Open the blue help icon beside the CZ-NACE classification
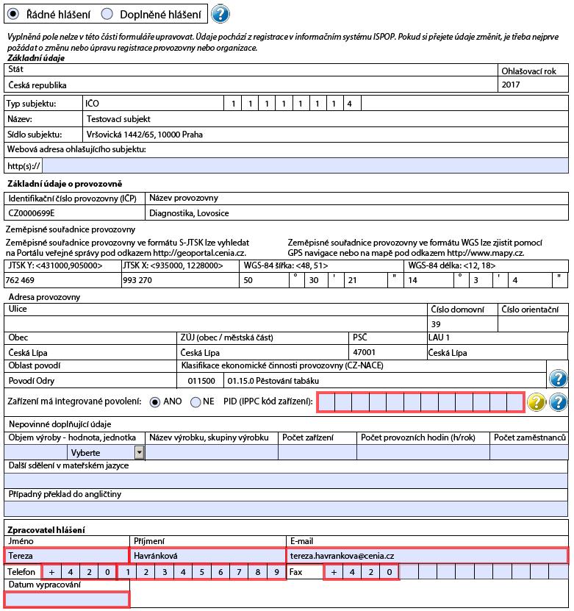The image size is (574, 611). click(x=558, y=379)
